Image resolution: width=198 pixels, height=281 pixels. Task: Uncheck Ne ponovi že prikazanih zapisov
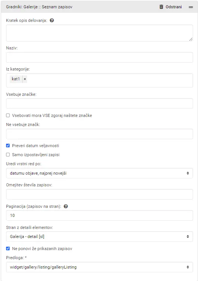point(8,249)
